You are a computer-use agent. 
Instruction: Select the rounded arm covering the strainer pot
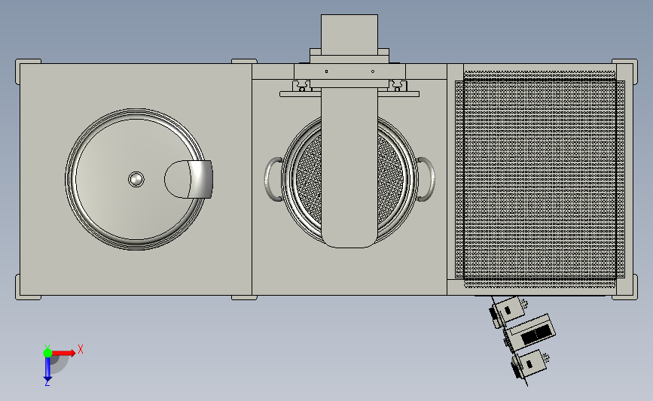tap(349, 169)
